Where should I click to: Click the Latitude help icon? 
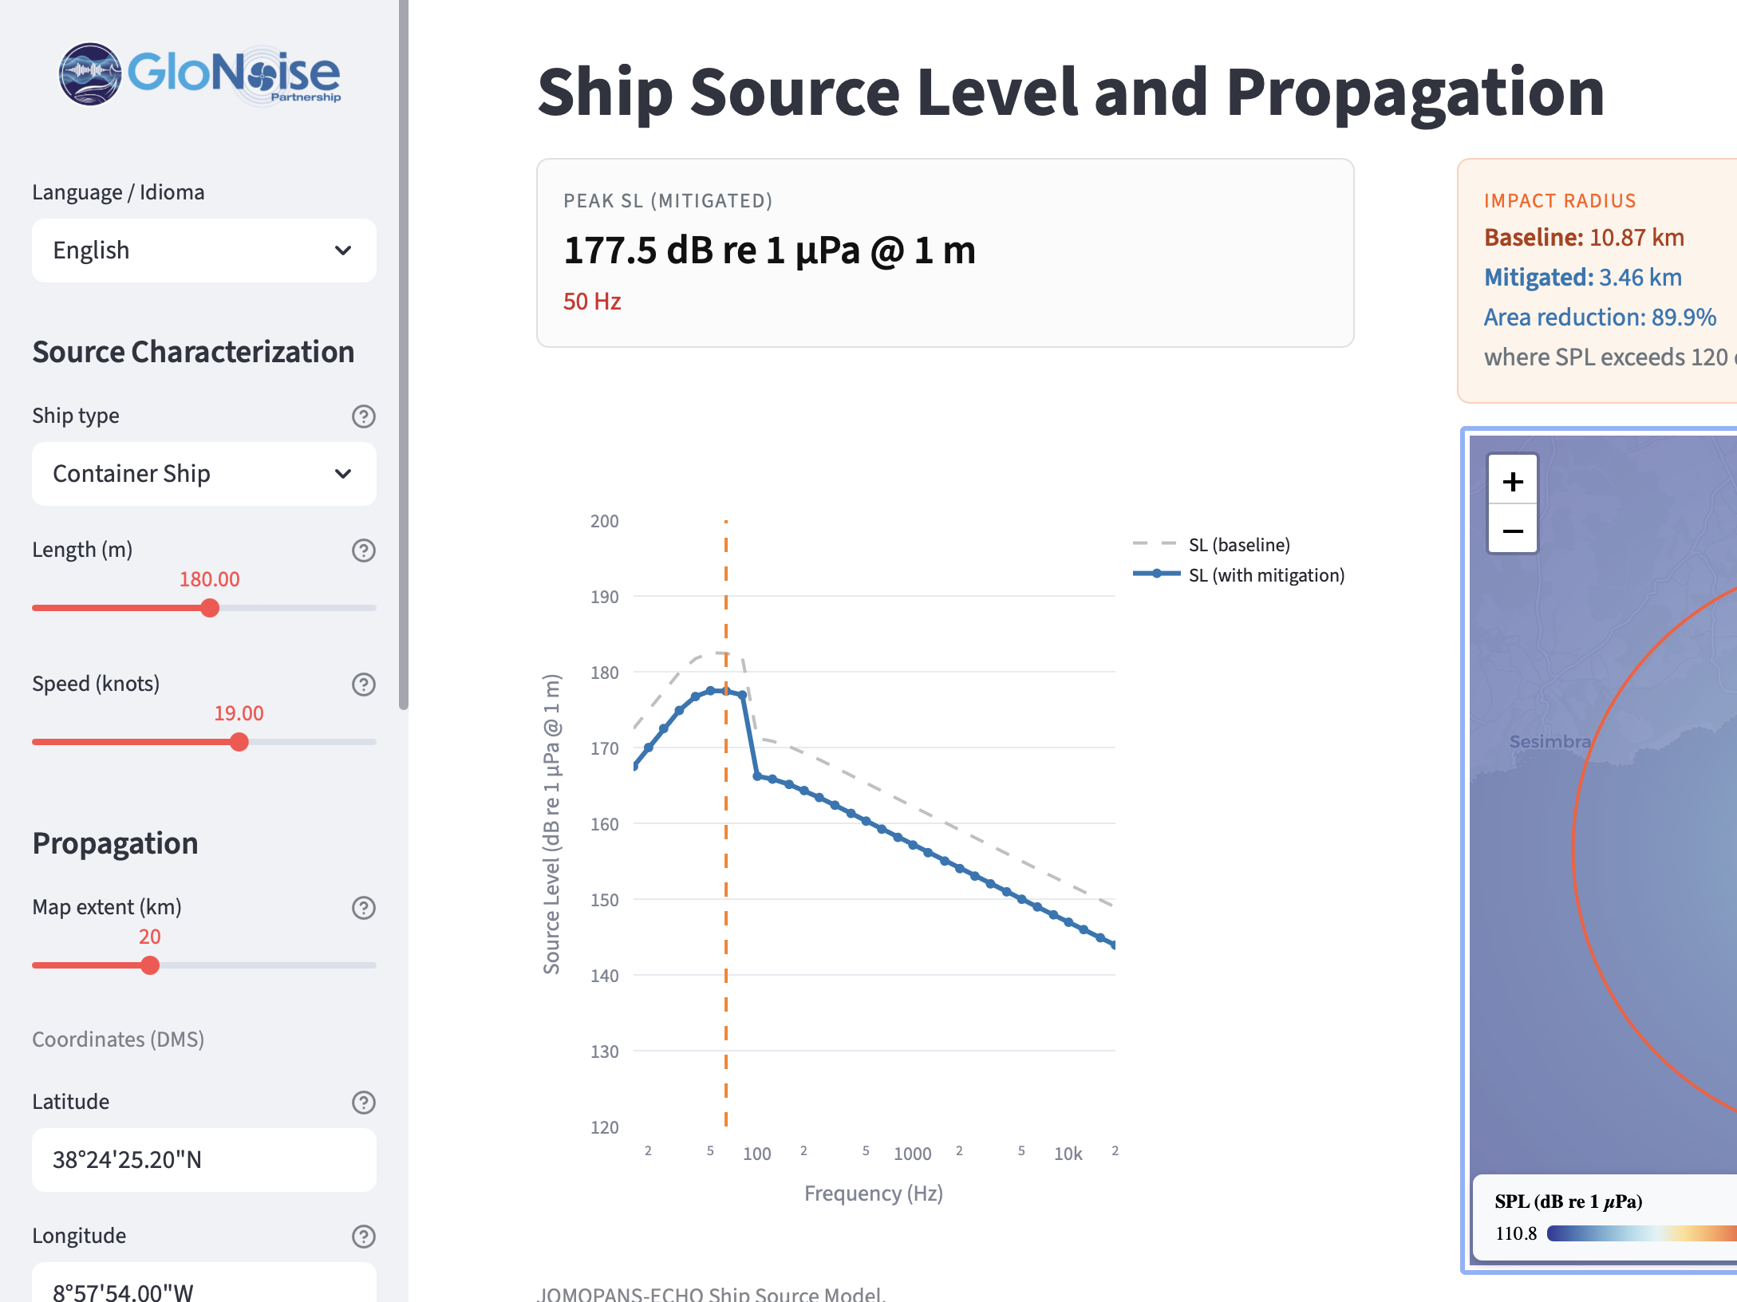coord(364,1103)
